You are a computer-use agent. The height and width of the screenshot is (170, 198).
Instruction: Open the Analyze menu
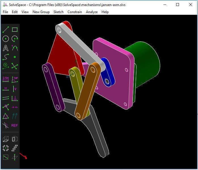click(x=92, y=12)
